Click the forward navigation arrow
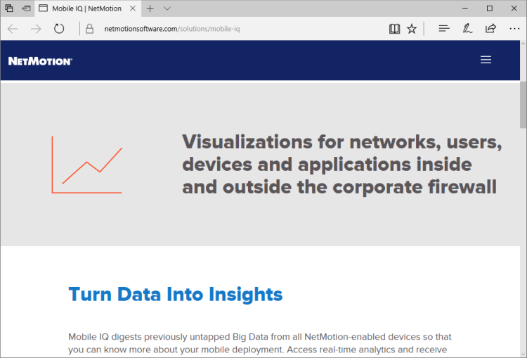Screen dimensions: 527x358 point(36,29)
